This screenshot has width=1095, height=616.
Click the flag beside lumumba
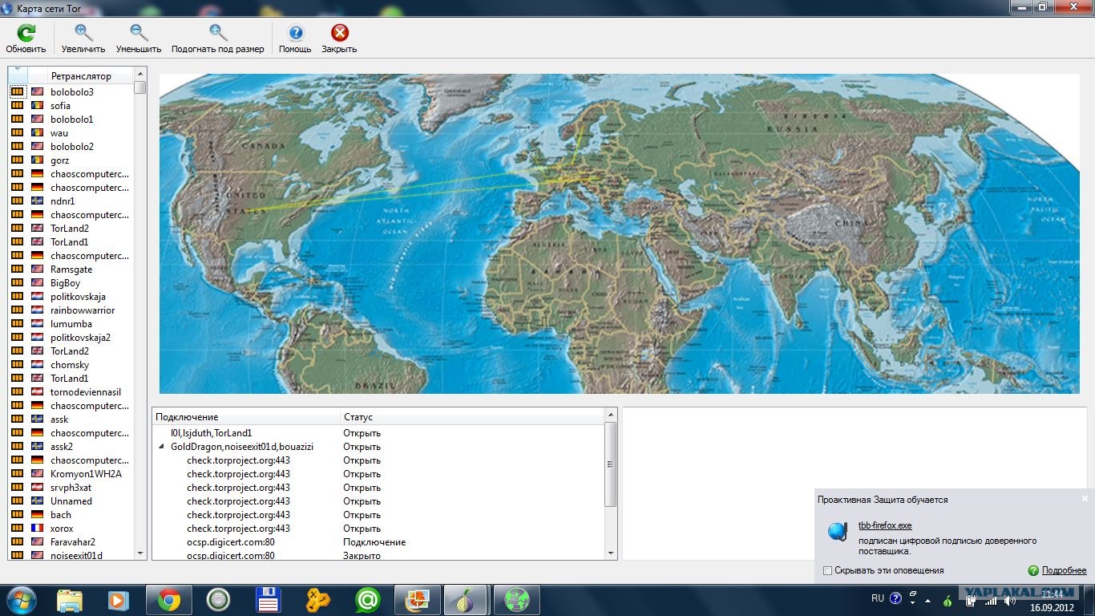(x=38, y=324)
